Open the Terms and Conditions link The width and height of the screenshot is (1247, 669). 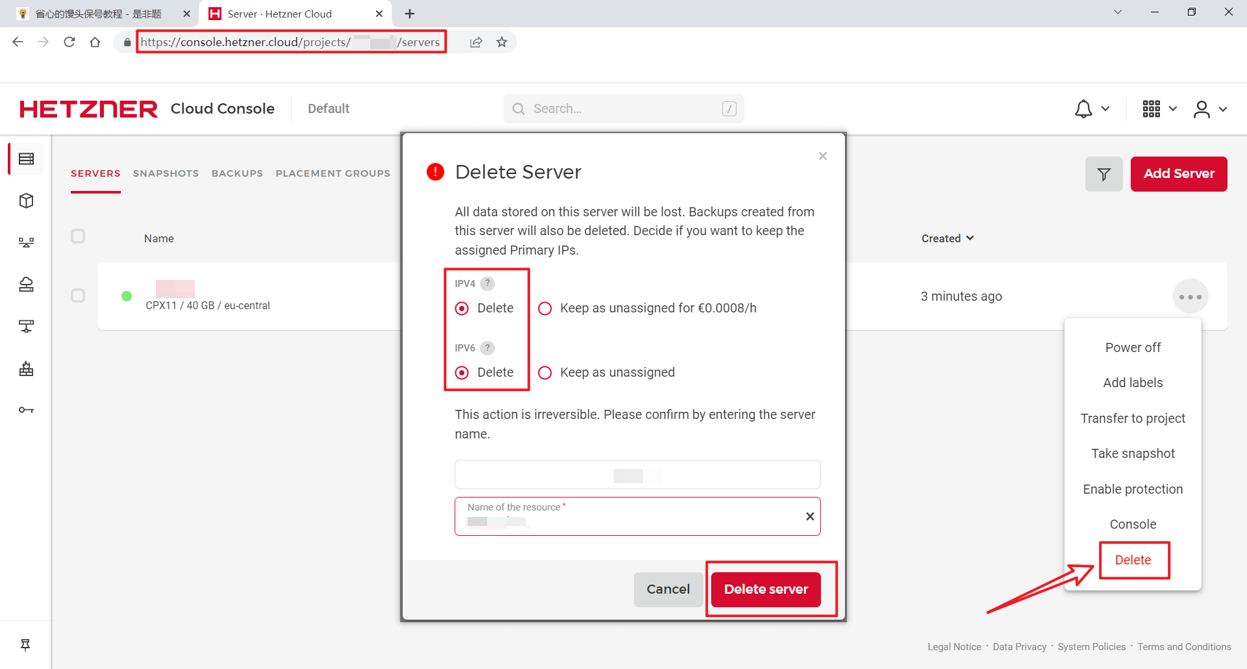[x=1184, y=647]
